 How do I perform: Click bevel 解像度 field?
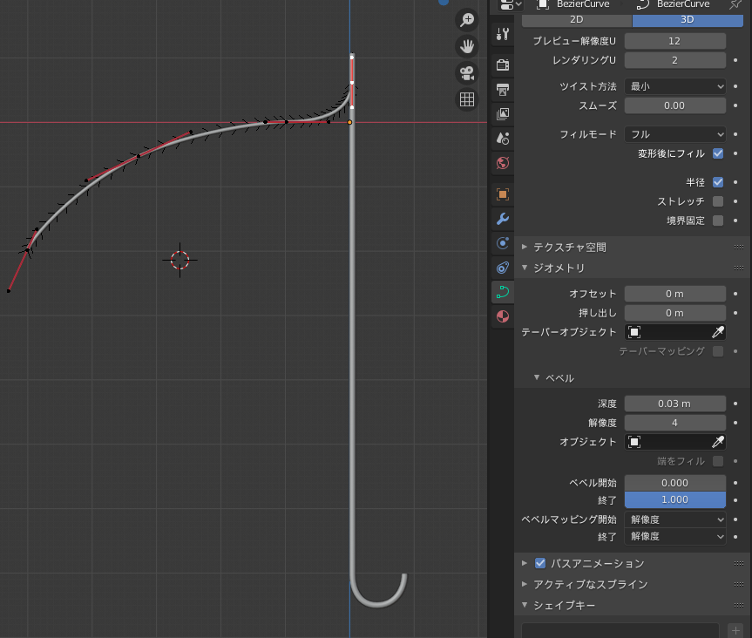(674, 423)
